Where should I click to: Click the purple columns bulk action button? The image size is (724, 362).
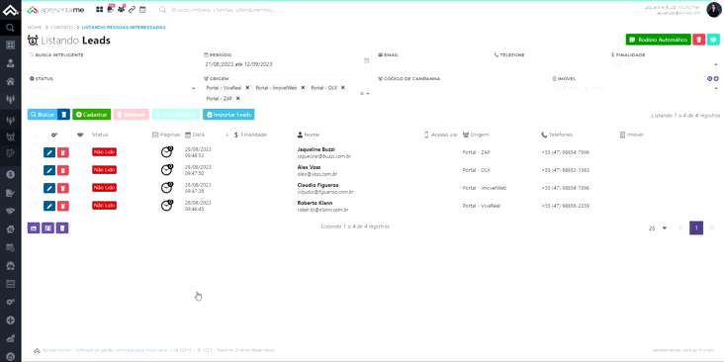[48, 227]
